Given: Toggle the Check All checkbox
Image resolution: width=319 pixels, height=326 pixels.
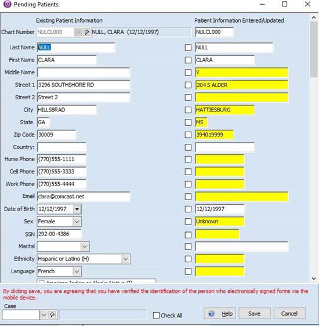Looking at the screenshot, I should click(x=156, y=316).
